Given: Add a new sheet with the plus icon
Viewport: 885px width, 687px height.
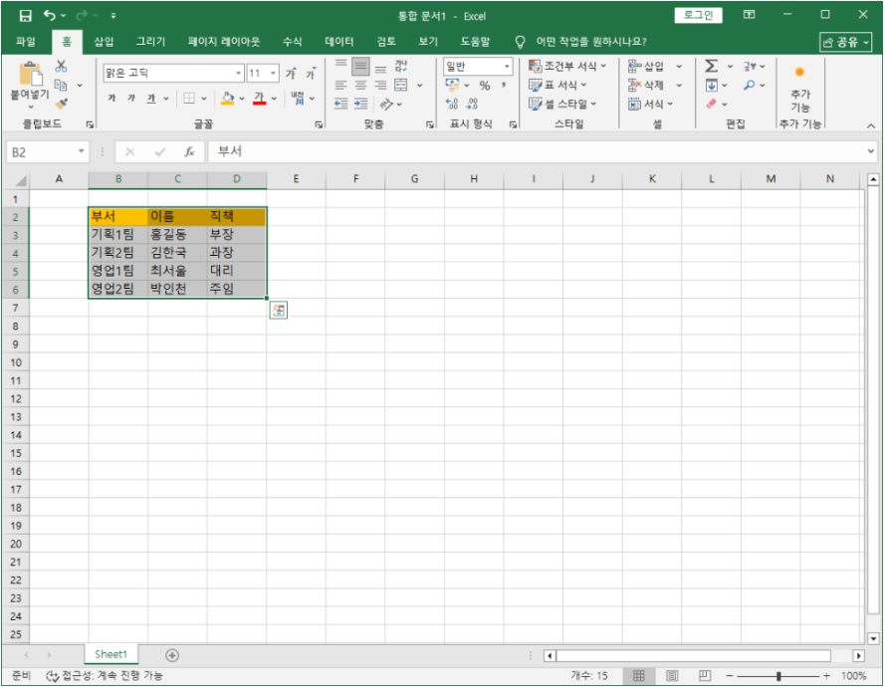Looking at the screenshot, I should tap(172, 655).
